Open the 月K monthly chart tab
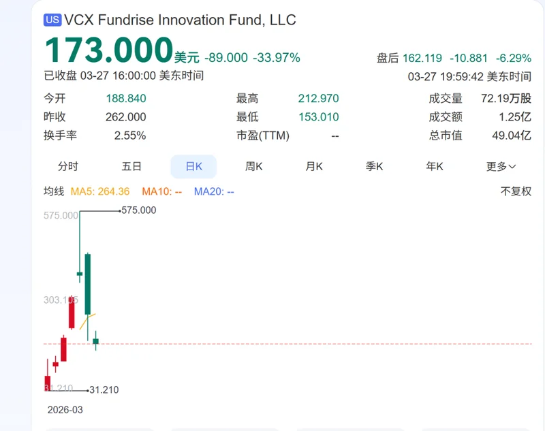Screen dimensions: 545x431 point(314,166)
